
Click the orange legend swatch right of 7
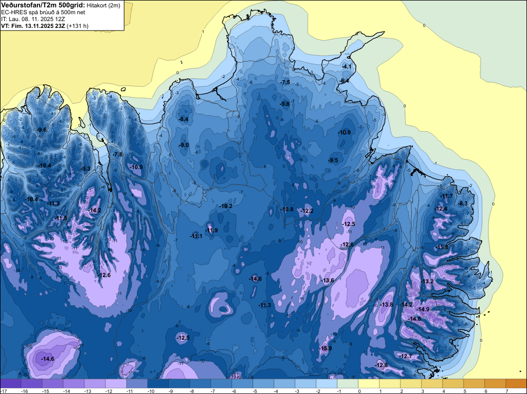[516, 383]
